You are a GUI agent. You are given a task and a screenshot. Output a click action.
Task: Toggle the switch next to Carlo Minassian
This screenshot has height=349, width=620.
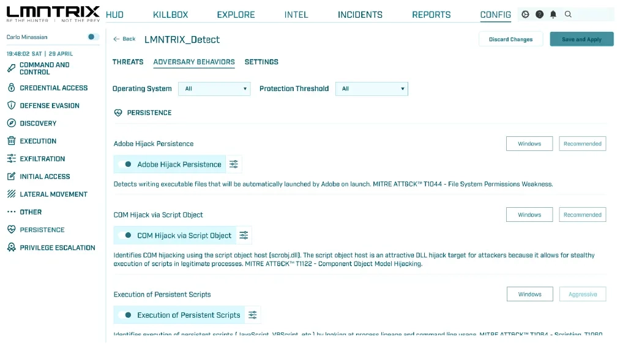pyautogui.click(x=93, y=37)
